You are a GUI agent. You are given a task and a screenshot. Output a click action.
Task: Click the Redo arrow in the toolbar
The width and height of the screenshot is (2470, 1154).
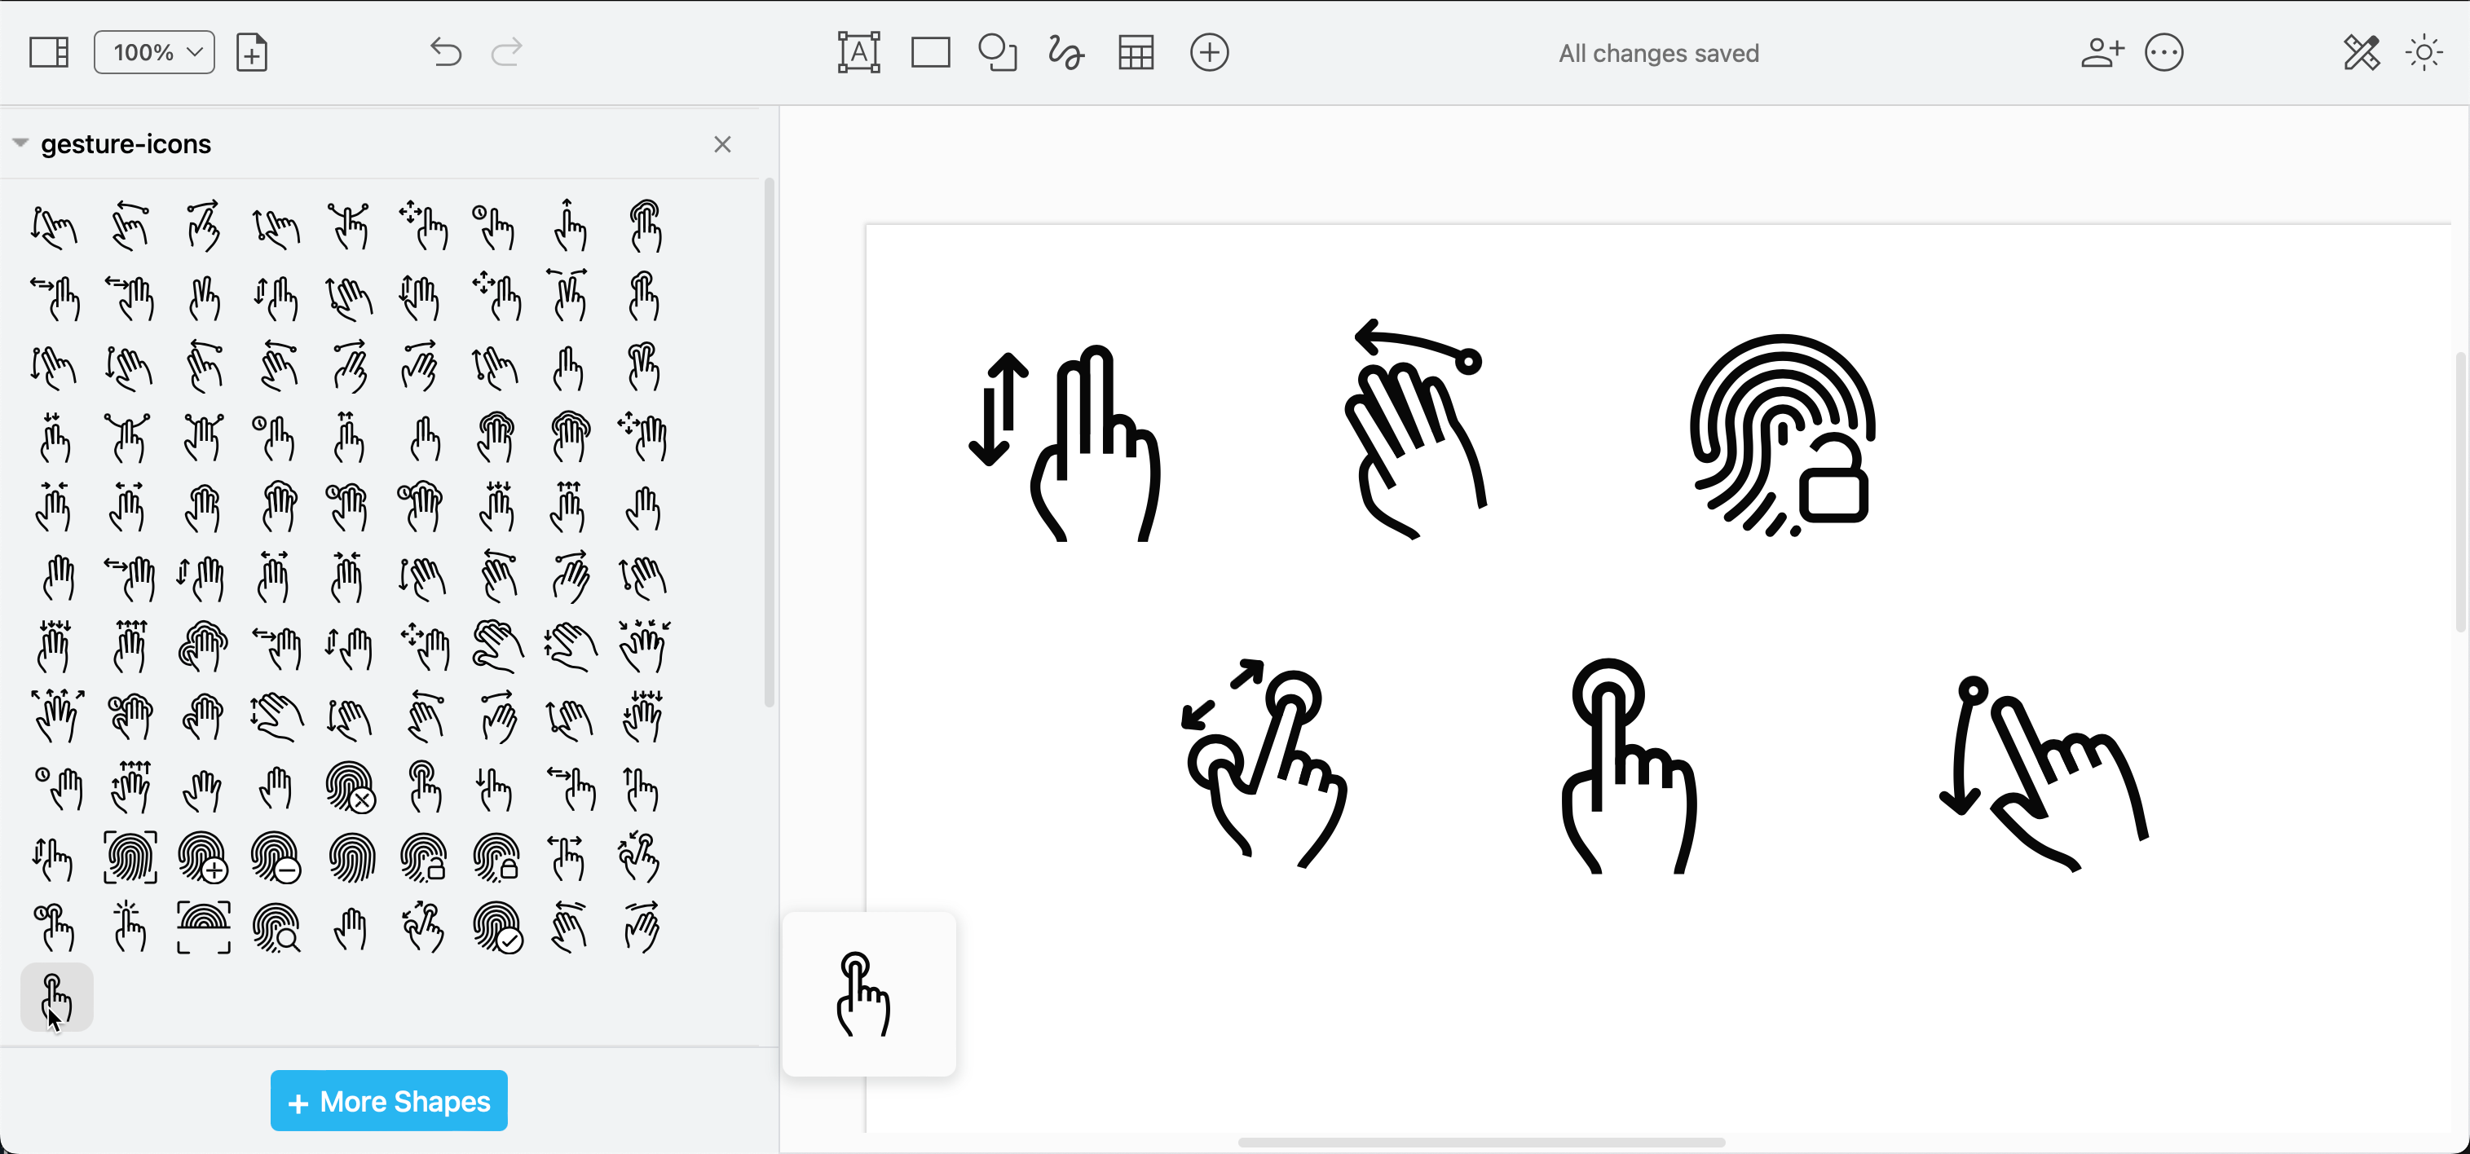tap(506, 53)
